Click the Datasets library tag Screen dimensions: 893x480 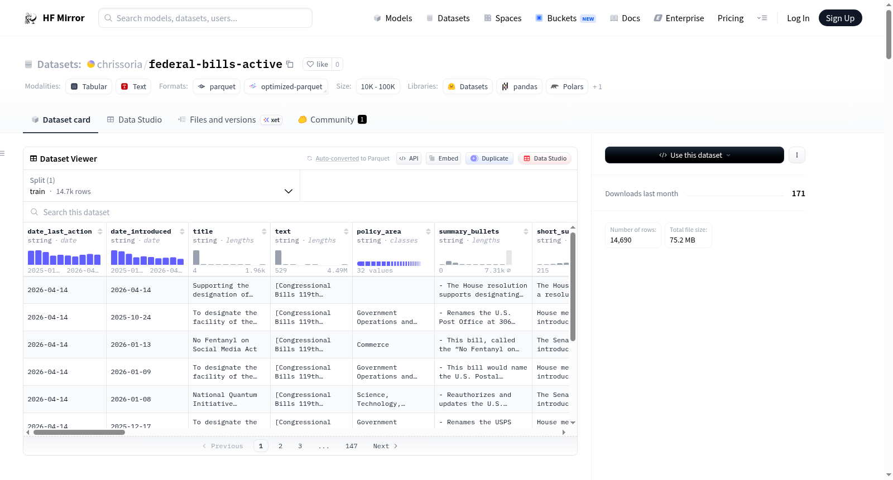[x=468, y=86]
